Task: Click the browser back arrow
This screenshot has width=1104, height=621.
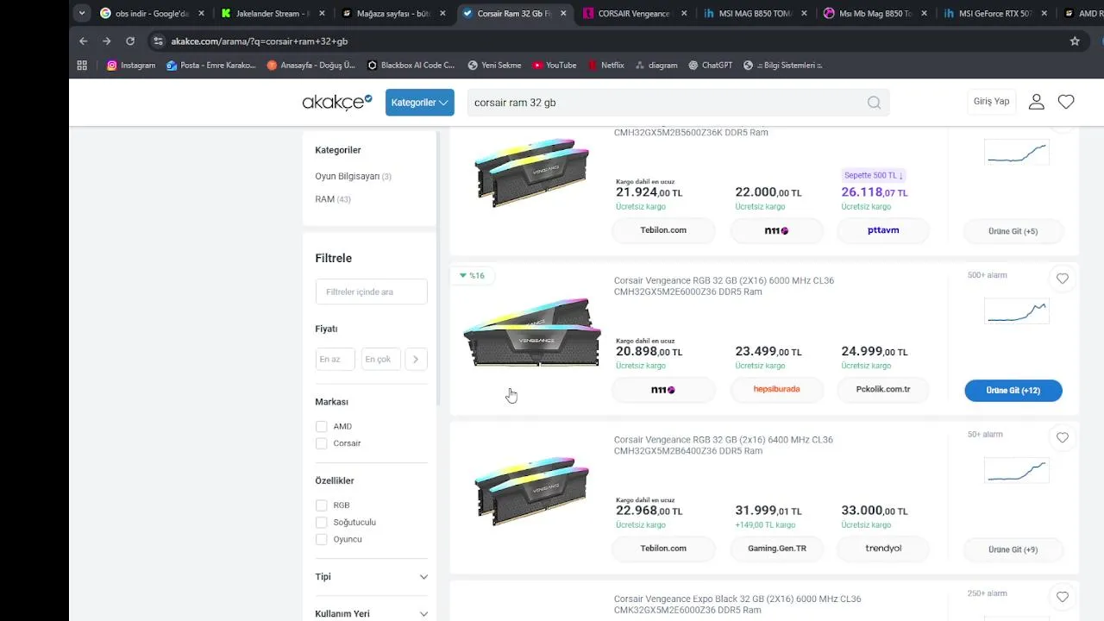Action: [84, 41]
